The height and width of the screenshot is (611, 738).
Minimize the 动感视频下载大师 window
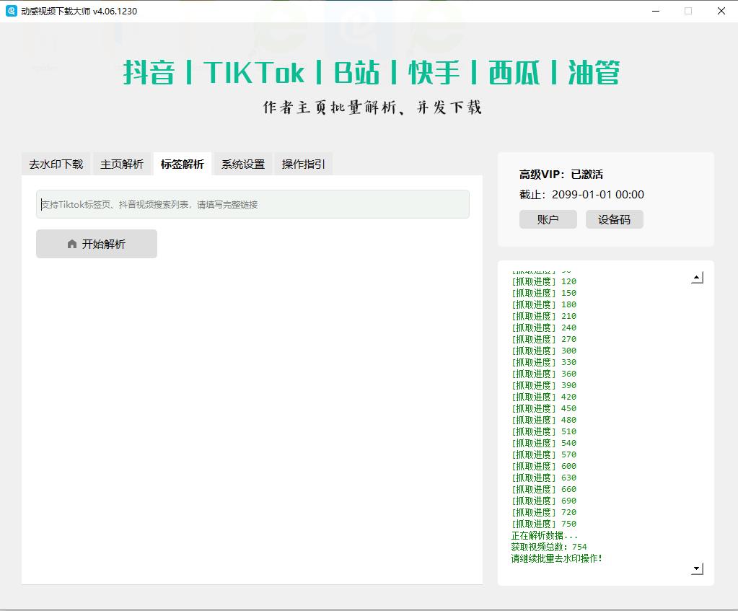656,11
